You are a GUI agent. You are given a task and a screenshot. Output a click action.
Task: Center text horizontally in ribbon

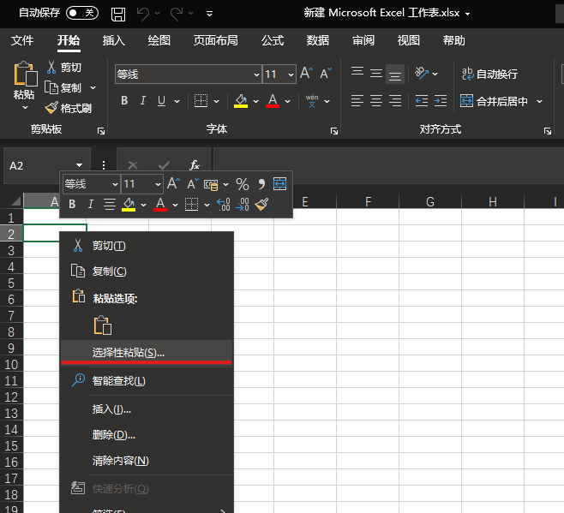click(x=376, y=101)
